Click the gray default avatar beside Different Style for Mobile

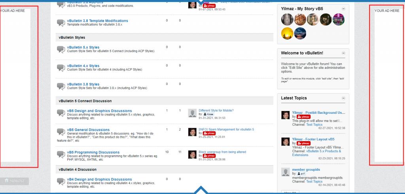click(192, 113)
